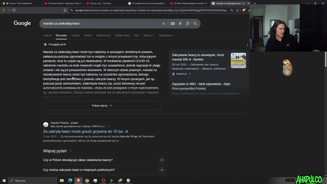The image size is (327, 184).
Task: Switch to the Marsz Niepodległości browser tab
Action: click(x=189, y=3)
